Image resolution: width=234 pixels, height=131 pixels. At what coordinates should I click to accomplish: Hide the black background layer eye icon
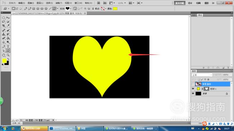[x=193, y=94]
